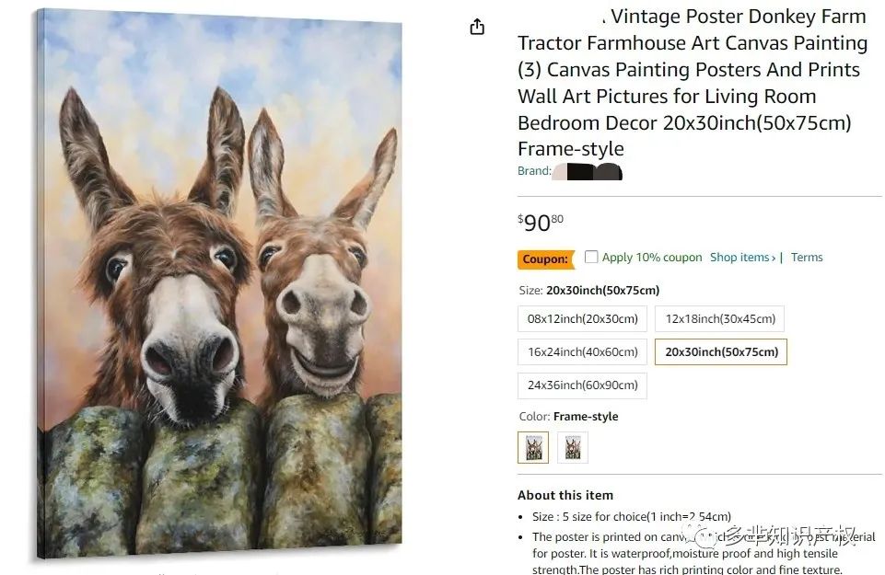Viewport: 885px width, 575px height.
Task: Click the chevron arrow after Shop items
Action: [x=774, y=259]
